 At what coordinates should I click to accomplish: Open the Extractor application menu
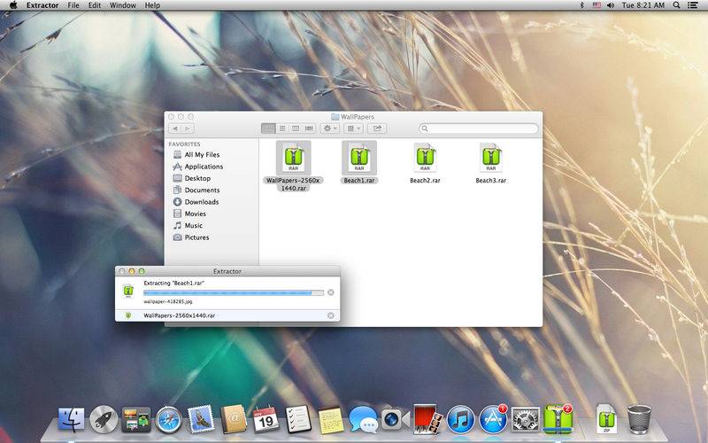click(x=42, y=5)
